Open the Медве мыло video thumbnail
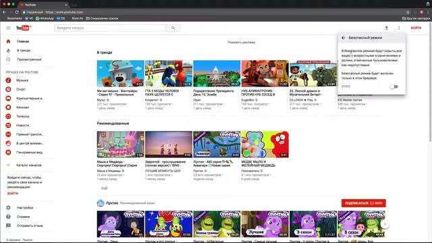This screenshot has width=432, height=243. coord(265,144)
